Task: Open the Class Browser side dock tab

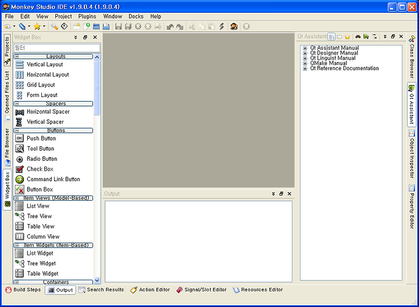Action: (412, 57)
